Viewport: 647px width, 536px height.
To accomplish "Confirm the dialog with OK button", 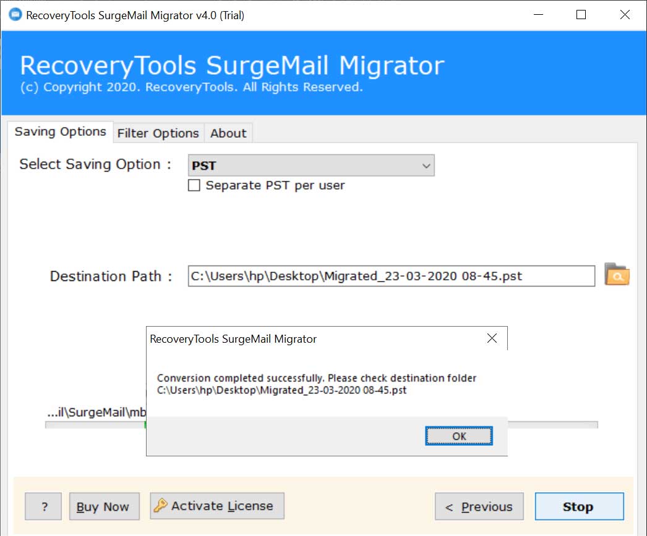I will point(459,436).
